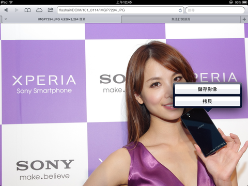Add a new tab with plus button
Image resolution: width=248 pixels, height=186 pixels.
(244, 19)
